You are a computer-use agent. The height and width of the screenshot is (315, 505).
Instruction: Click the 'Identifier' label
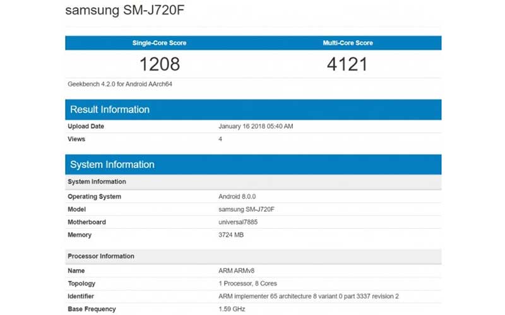(81, 296)
